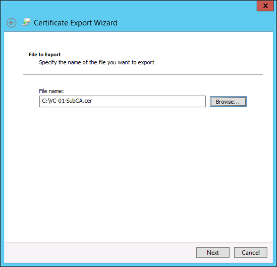Screen dimensions: 277x267
Task: Click the word 'export' in the instructions
Action: [146, 63]
